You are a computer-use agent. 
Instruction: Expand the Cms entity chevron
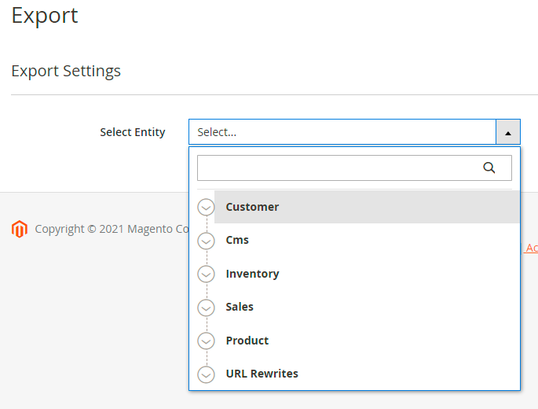pyautogui.click(x=206, y=241)
